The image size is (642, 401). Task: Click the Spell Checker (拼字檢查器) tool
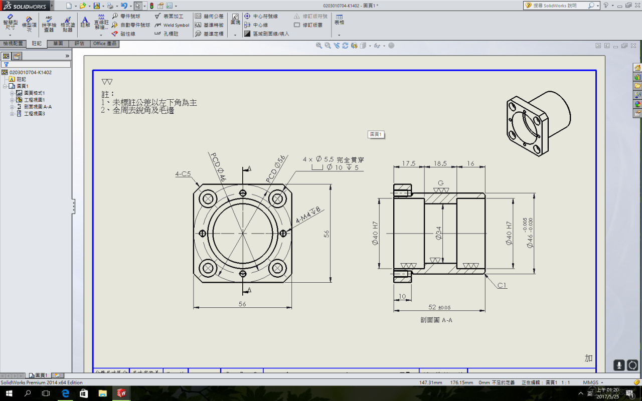(49, 24)
